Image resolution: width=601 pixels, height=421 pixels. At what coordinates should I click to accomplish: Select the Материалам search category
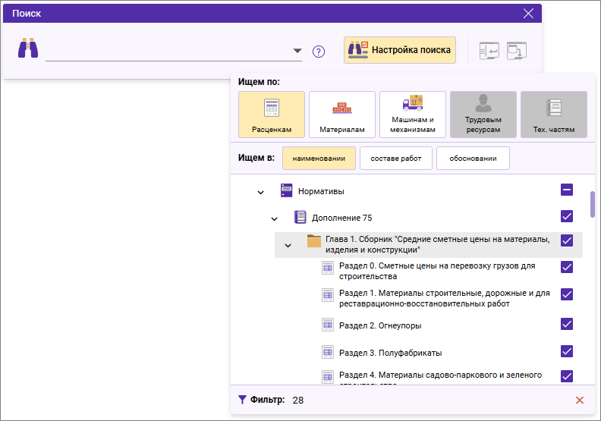click(342, 115)
